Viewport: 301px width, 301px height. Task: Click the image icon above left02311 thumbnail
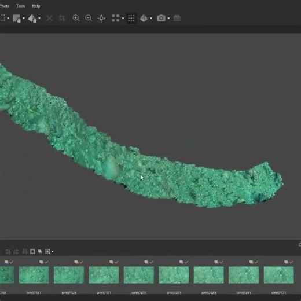[41, 262]
